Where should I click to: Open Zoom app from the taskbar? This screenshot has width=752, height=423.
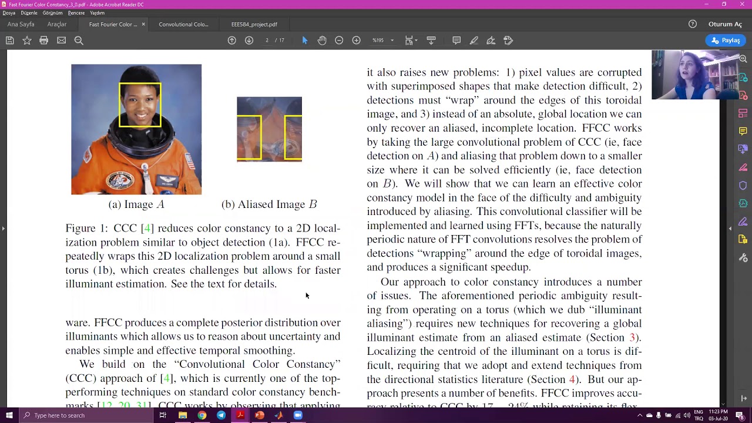pyautogui.click(x=298, y=415)
